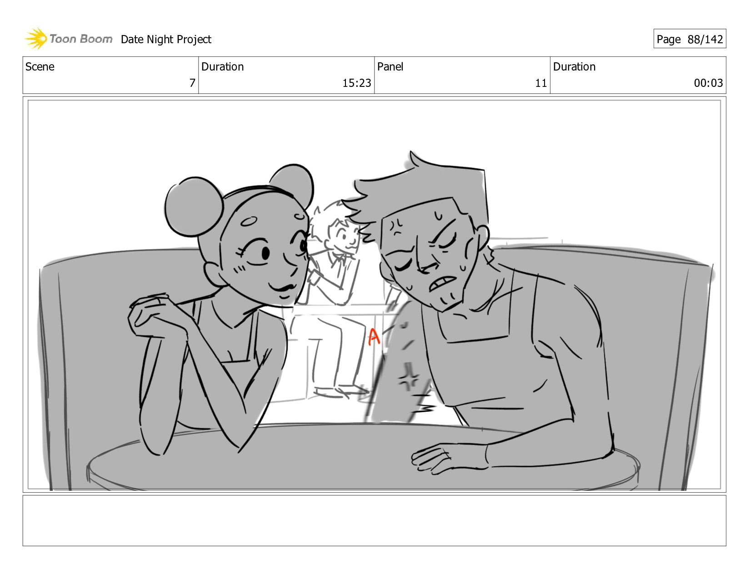Click the empty notes box below panel
Screen dimensions: 750x580
375,520
